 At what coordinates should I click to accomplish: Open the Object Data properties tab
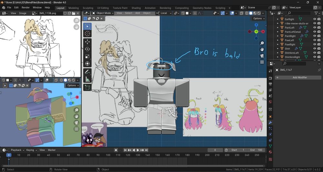[x=270, y=146]
